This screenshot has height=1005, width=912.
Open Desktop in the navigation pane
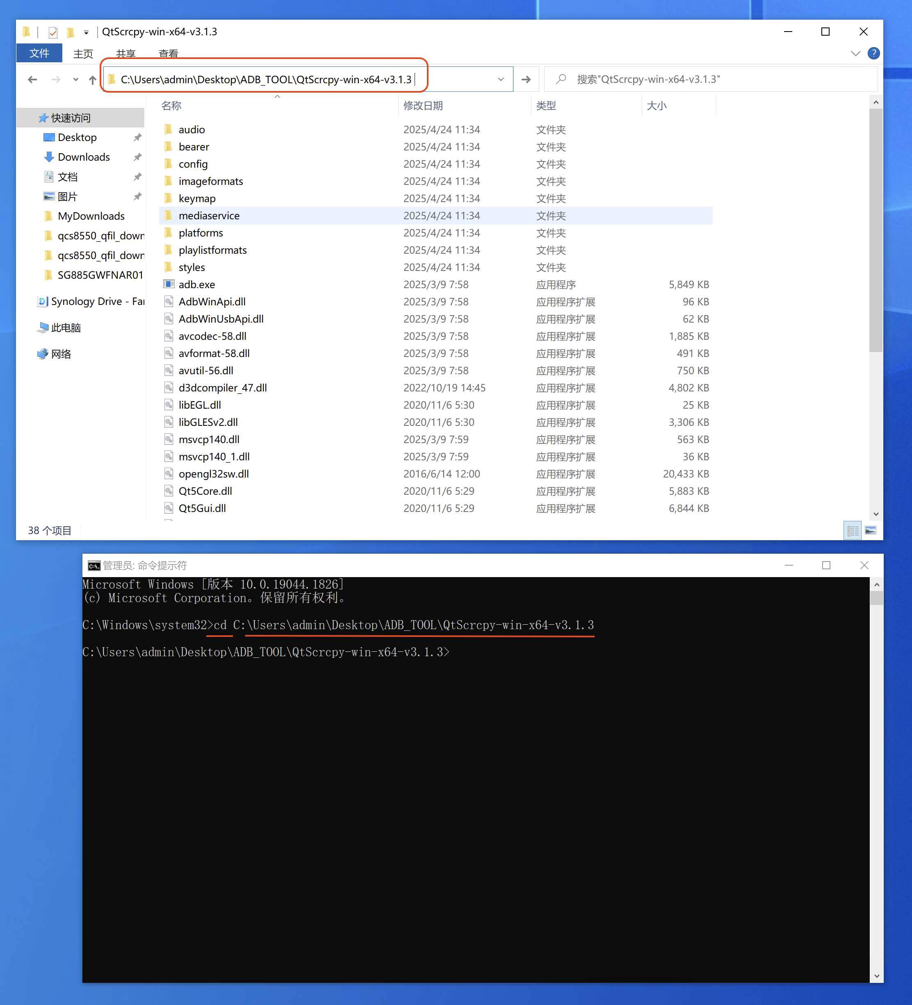(77, 138)
